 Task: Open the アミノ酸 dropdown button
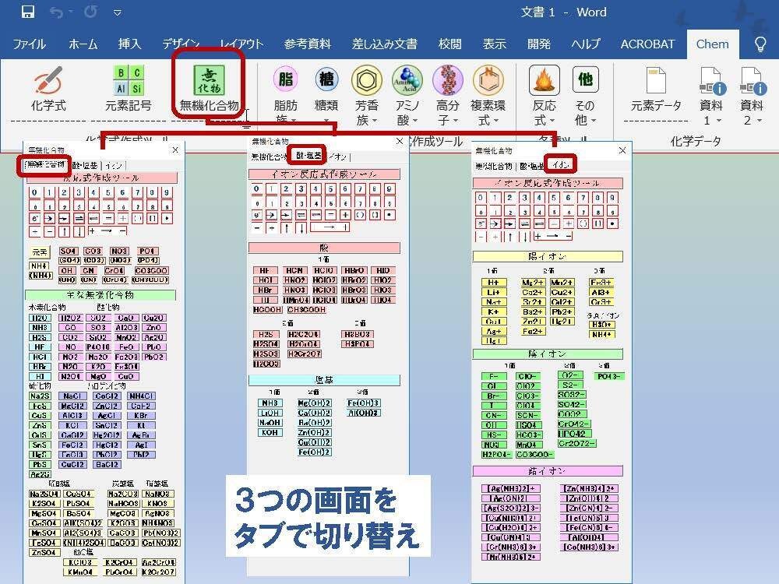click(407, 95)
